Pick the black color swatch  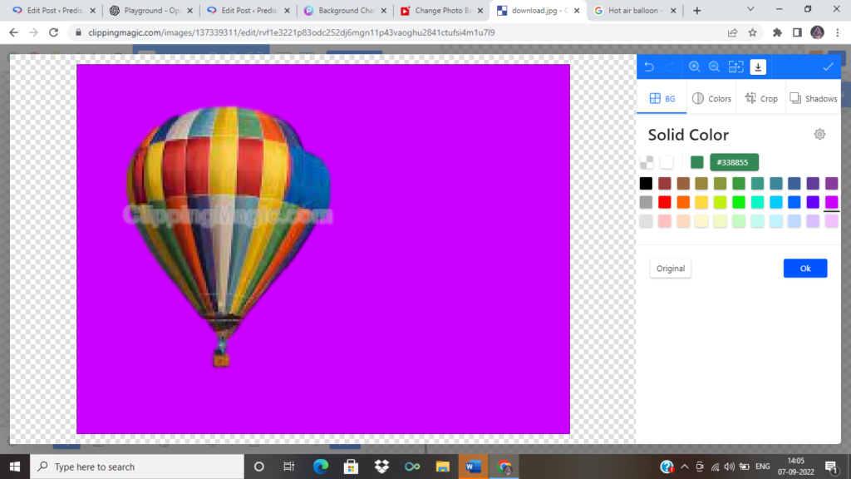point(646,184)
